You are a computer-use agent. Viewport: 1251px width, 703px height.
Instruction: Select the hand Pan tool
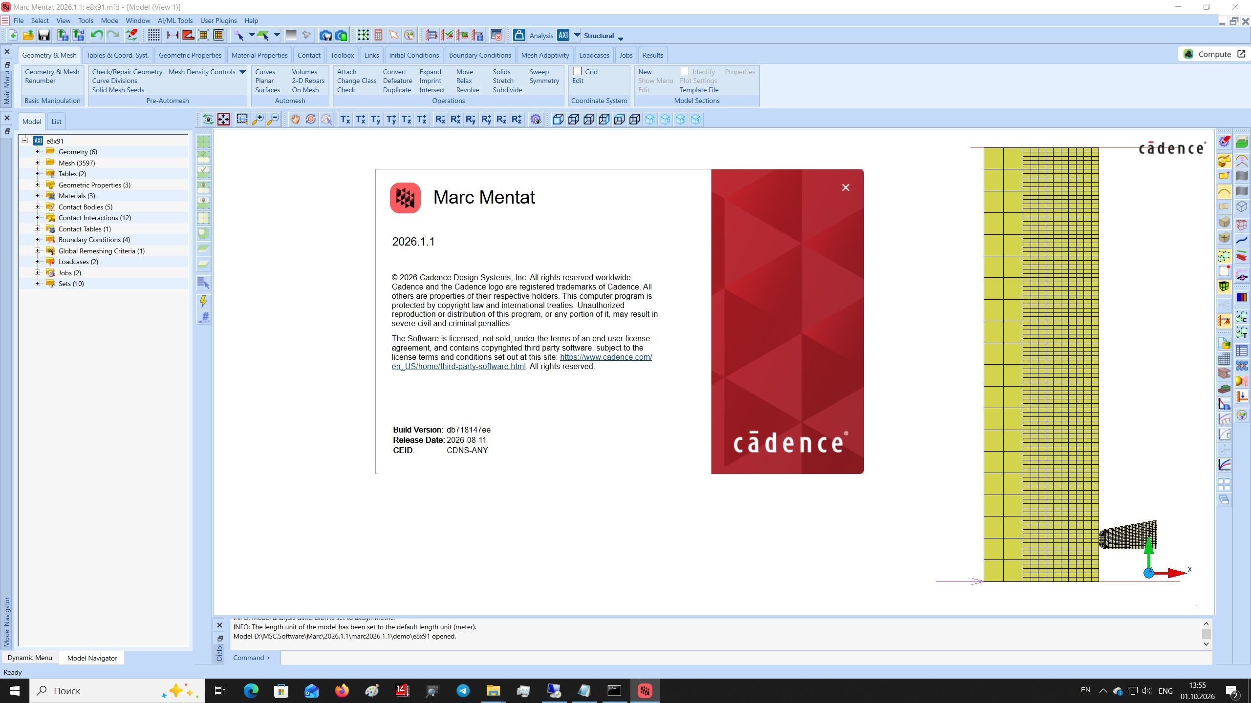tap(295, 120)
